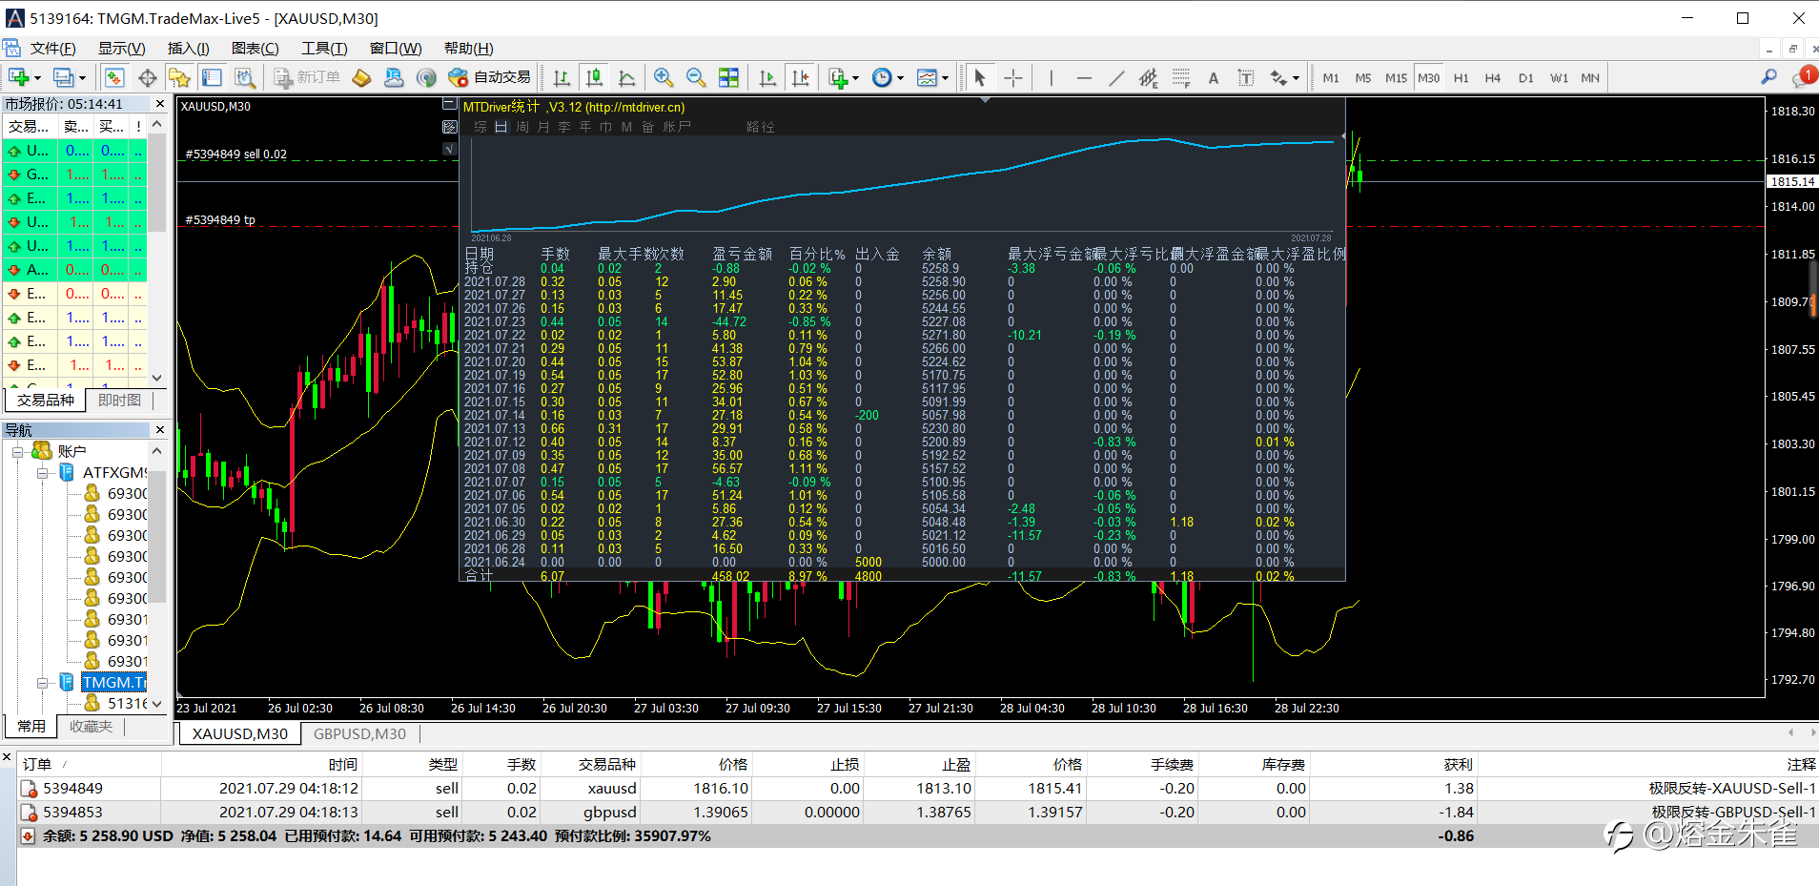Toggle the Terminal panel icon
Image resolution: width=1819 pixels, height=886 pixels.
pyautogui.click(x=212, y=78)
